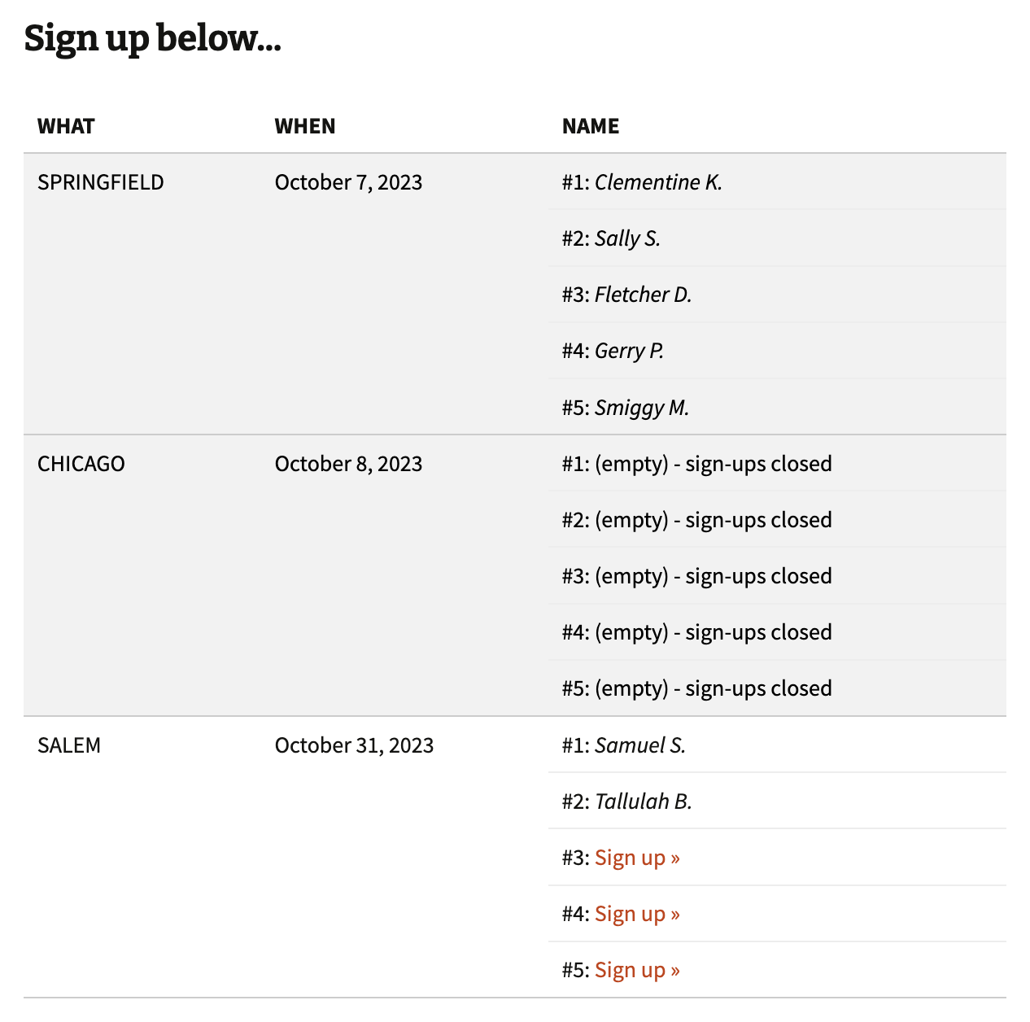Click the Sign up link for Salem slot #3
This screenshot has width=1030, height=1022.
[x=637, y=858]
